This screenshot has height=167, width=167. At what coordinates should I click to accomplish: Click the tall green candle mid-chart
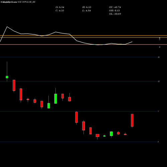[x=56, y=99]
